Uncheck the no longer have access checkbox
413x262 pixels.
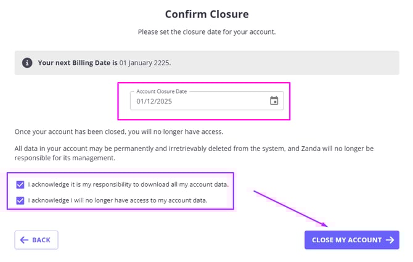coord(21,200)
